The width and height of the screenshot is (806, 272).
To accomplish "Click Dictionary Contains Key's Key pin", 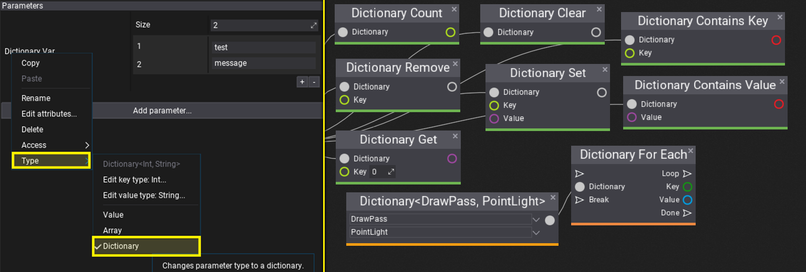I will pos(629,53).
